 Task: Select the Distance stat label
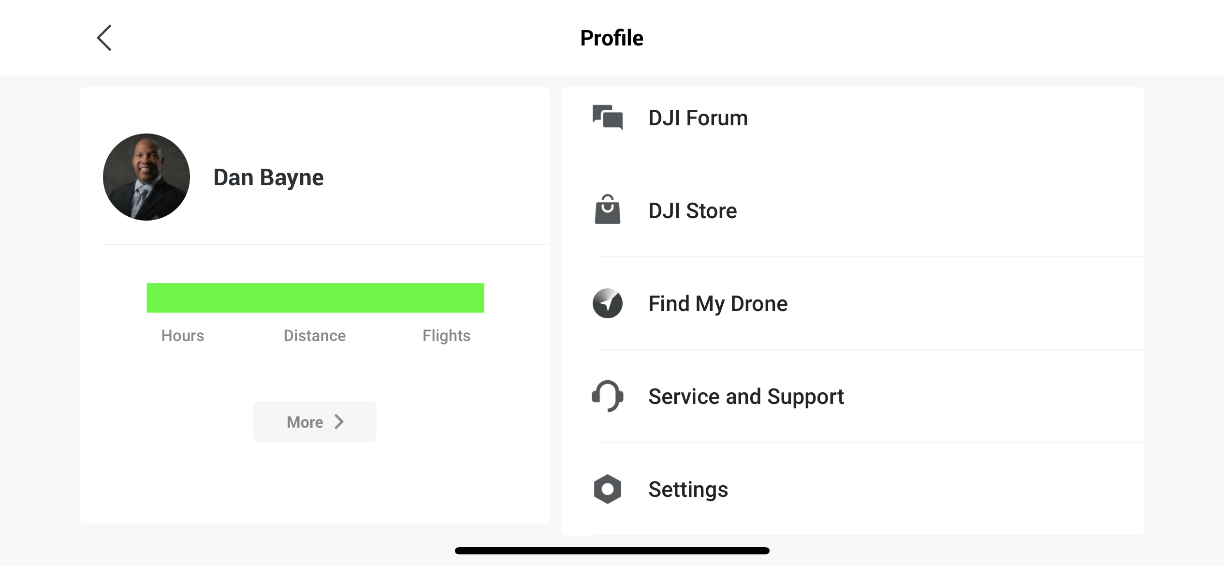[x=315, y=336]
